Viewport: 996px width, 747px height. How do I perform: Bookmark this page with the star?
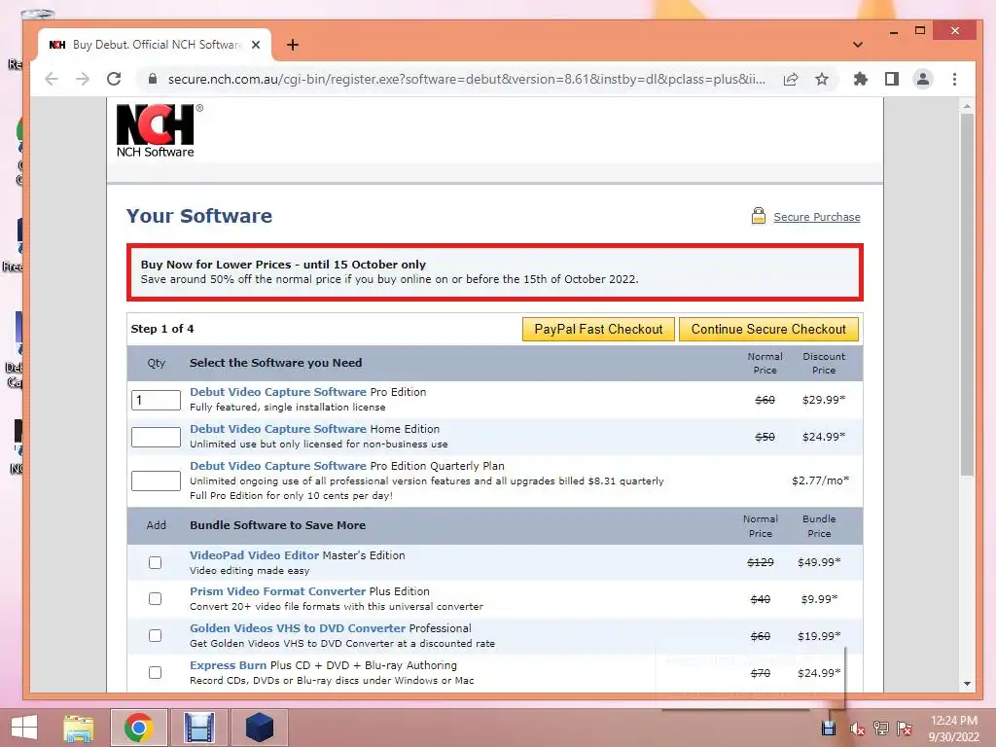822,79
